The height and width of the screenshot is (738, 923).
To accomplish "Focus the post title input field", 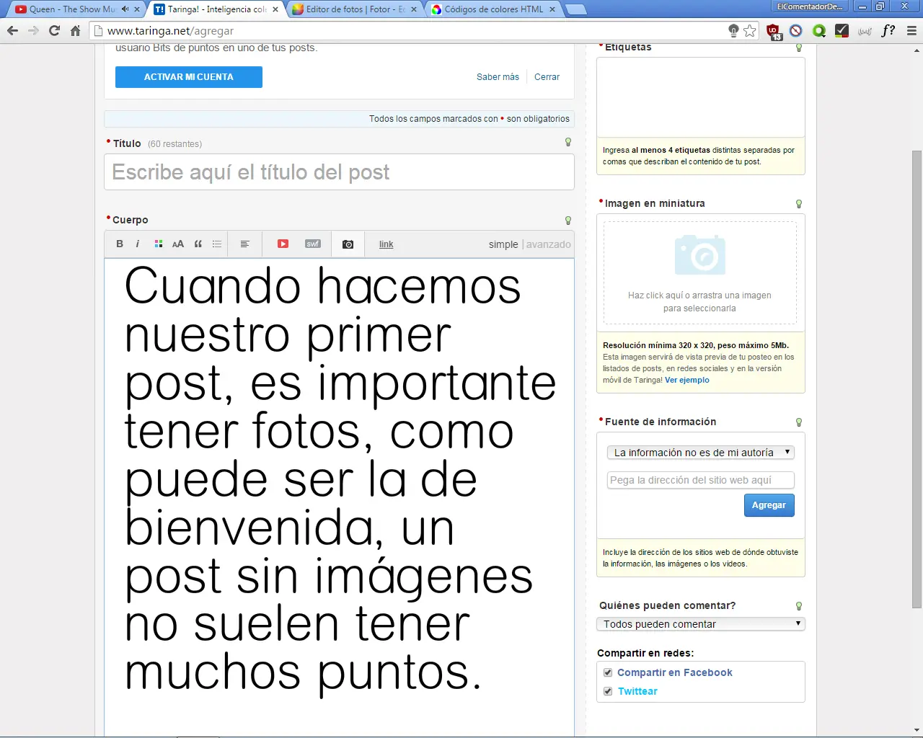I will (339, 172).
